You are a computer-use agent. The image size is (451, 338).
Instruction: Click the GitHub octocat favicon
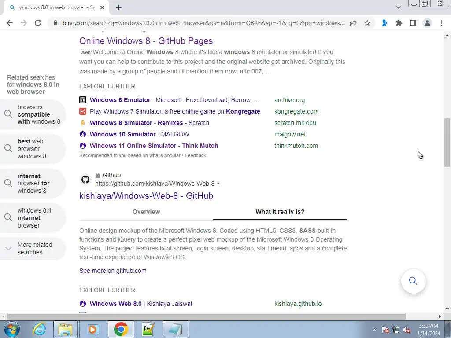click(x=85, y=180)
